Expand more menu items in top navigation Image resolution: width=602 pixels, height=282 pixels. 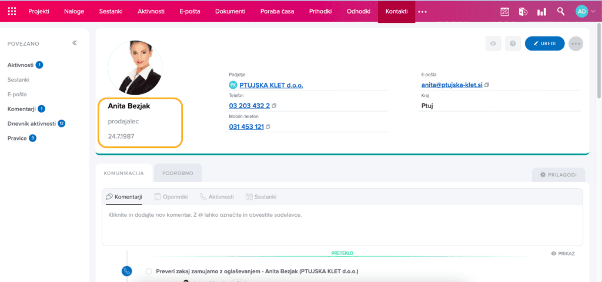click(x=422, y=11)
